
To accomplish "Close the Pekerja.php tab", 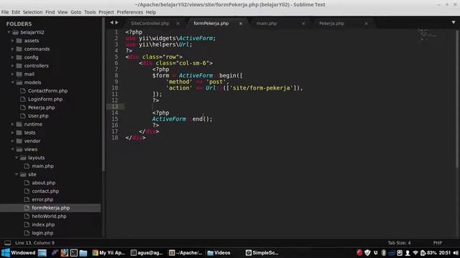I will [x=366, y=24].
